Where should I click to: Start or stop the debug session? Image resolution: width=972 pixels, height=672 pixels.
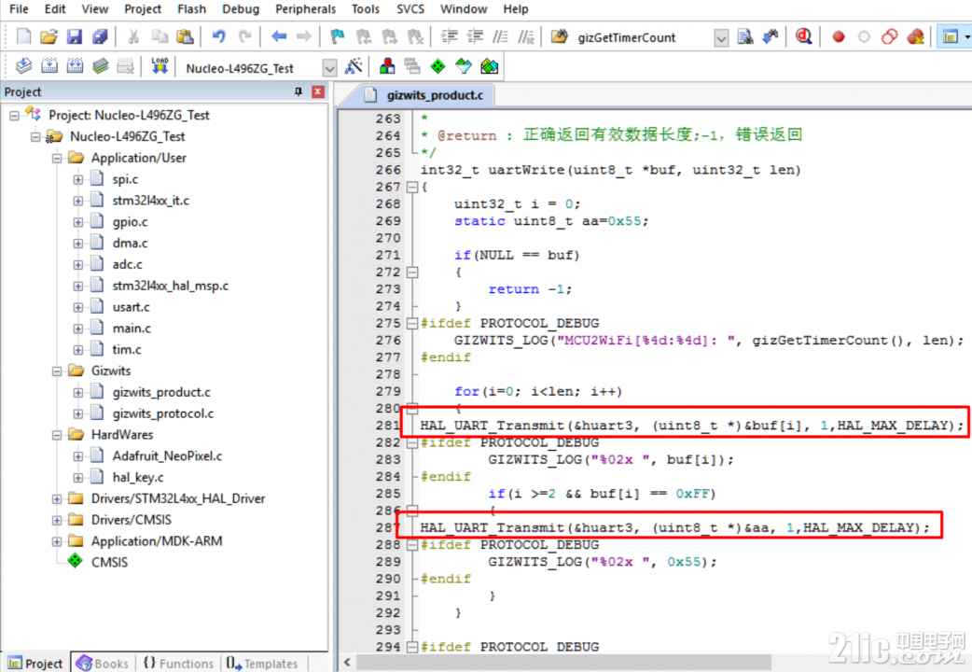(x=804, y=36)
